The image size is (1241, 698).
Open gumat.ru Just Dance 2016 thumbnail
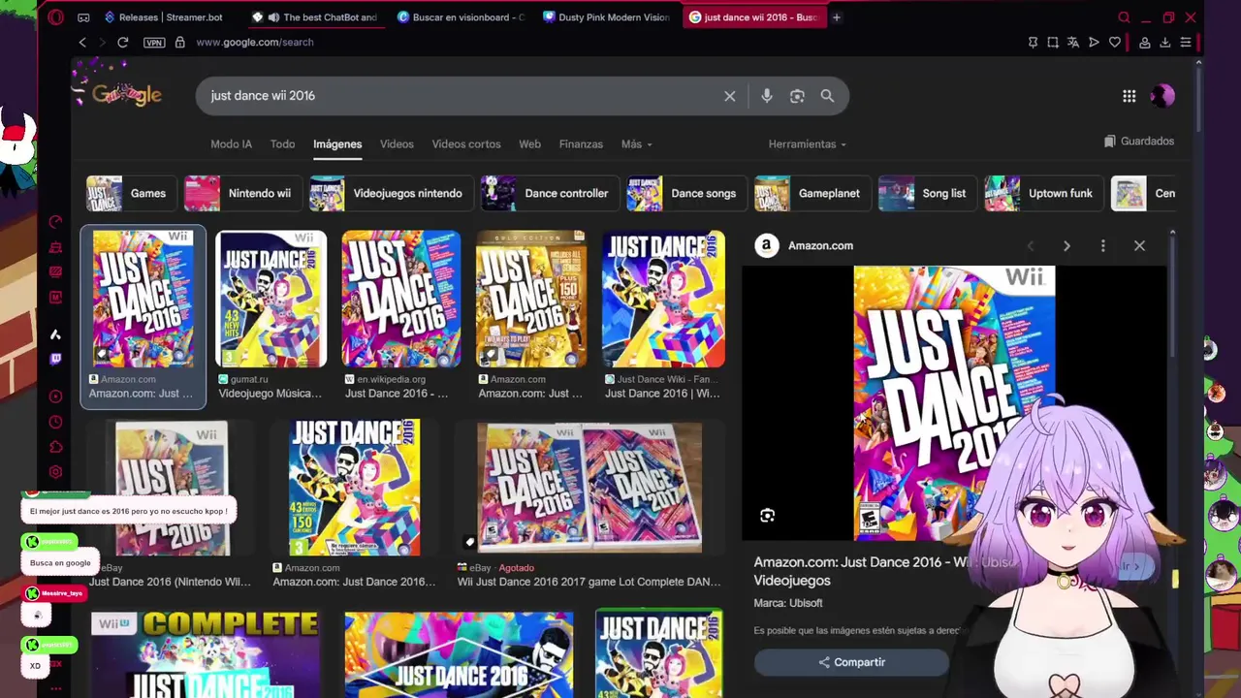(x=270, y=299)
